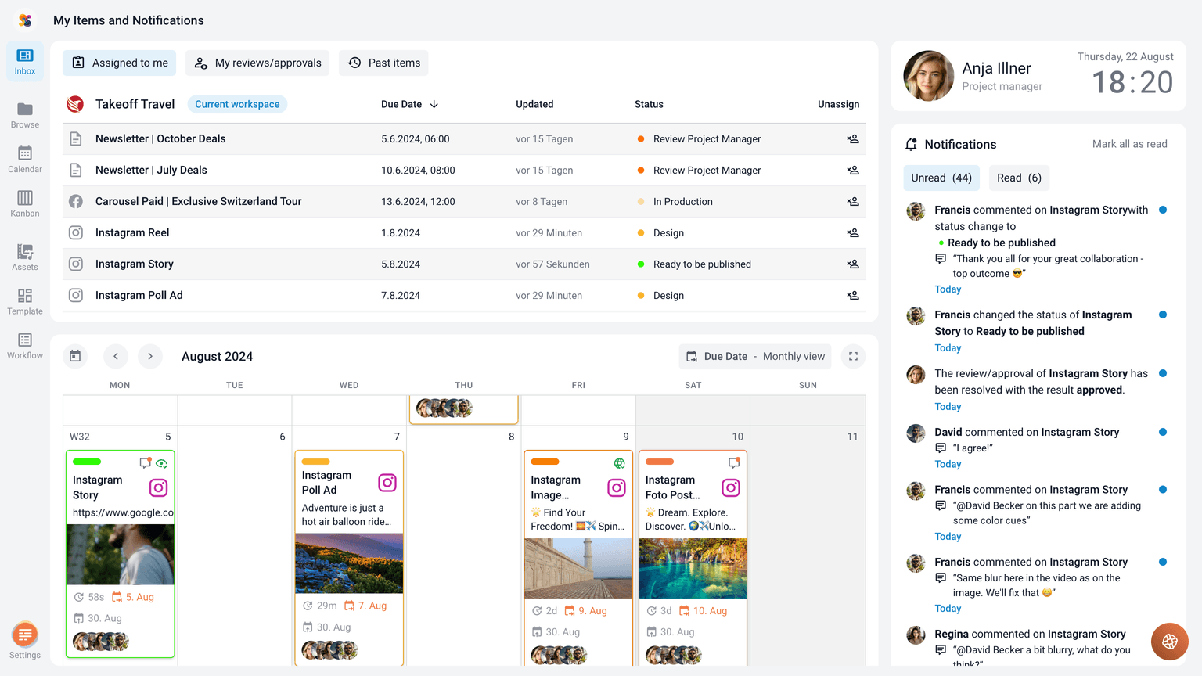Click the Notifications bell icon
Viewport: 1202px width, 676px height.
[911, 144]
